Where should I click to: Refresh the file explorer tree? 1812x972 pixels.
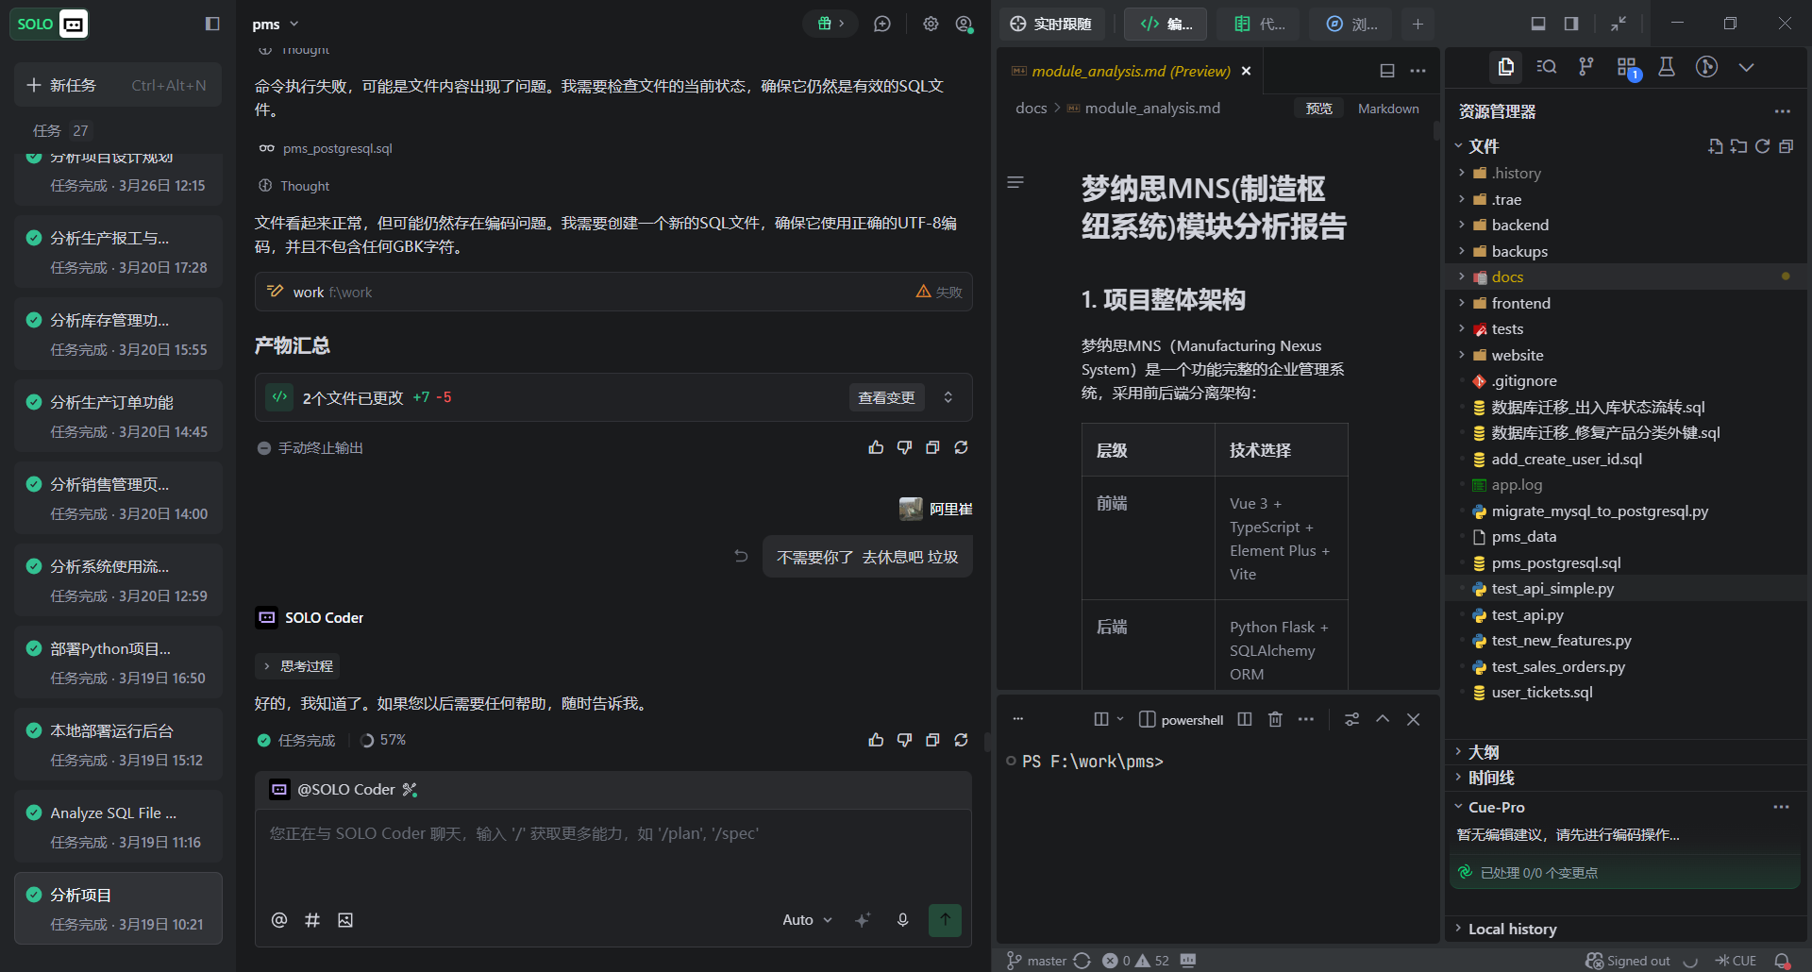coord(1762,146)
